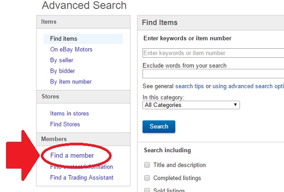Open Find a Trading Assistant link
This screenshot has width=284, height=192.
(82, 178)
